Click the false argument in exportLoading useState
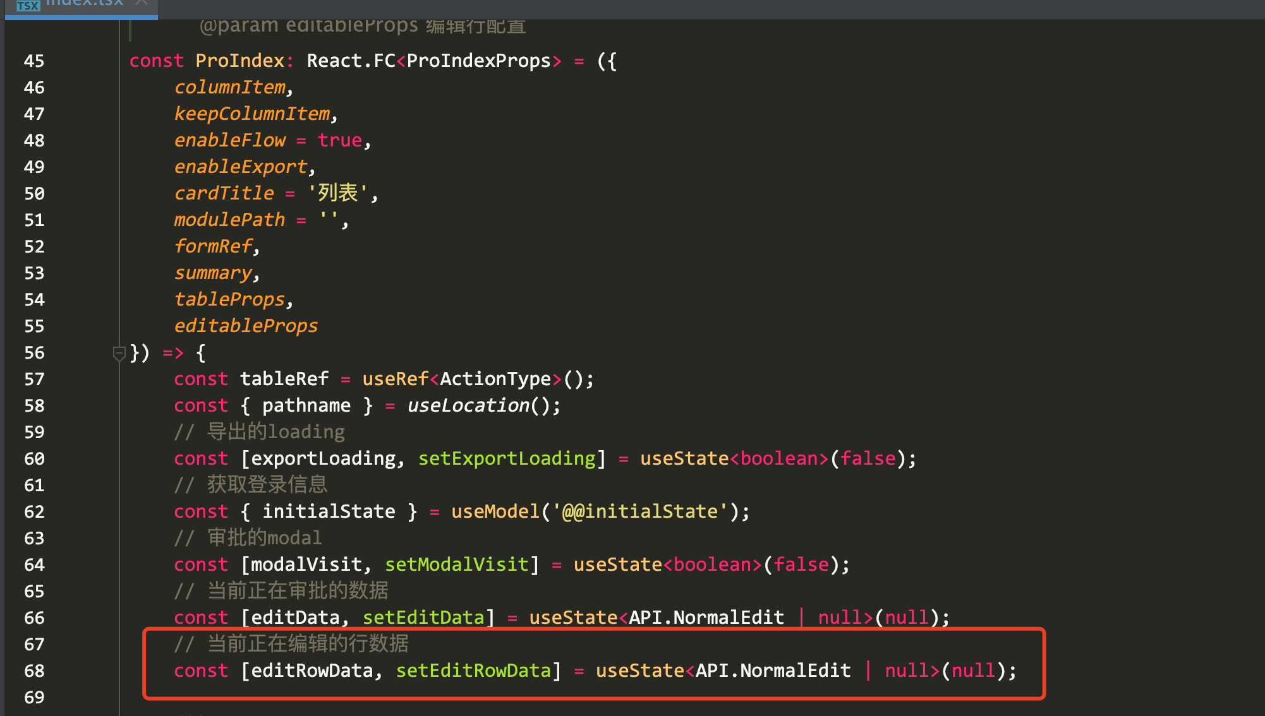This screenshot has width=1265, height=716. [868, 458]
